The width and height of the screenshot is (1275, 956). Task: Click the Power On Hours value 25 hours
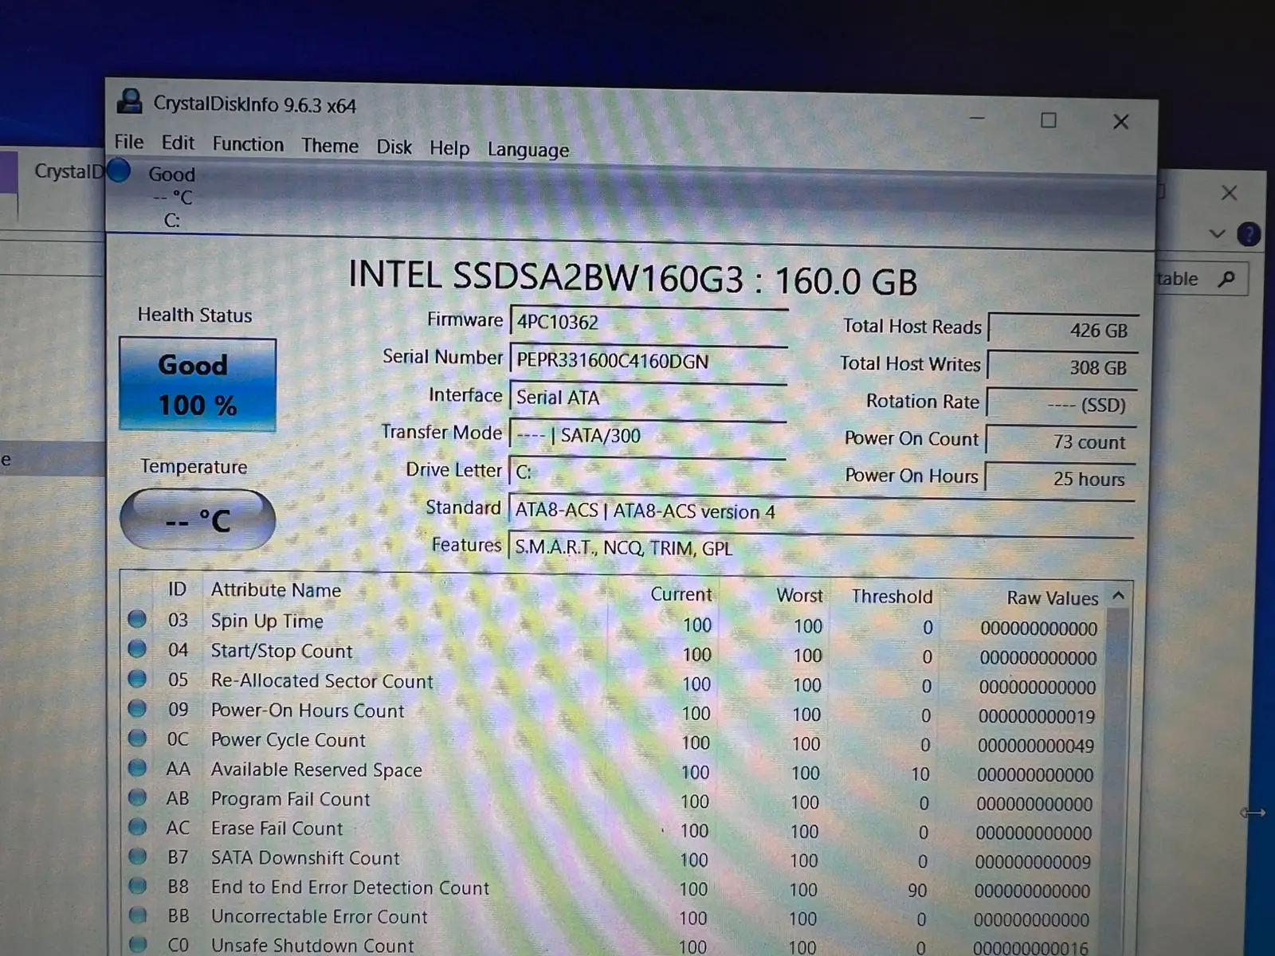coord(1060,478)
